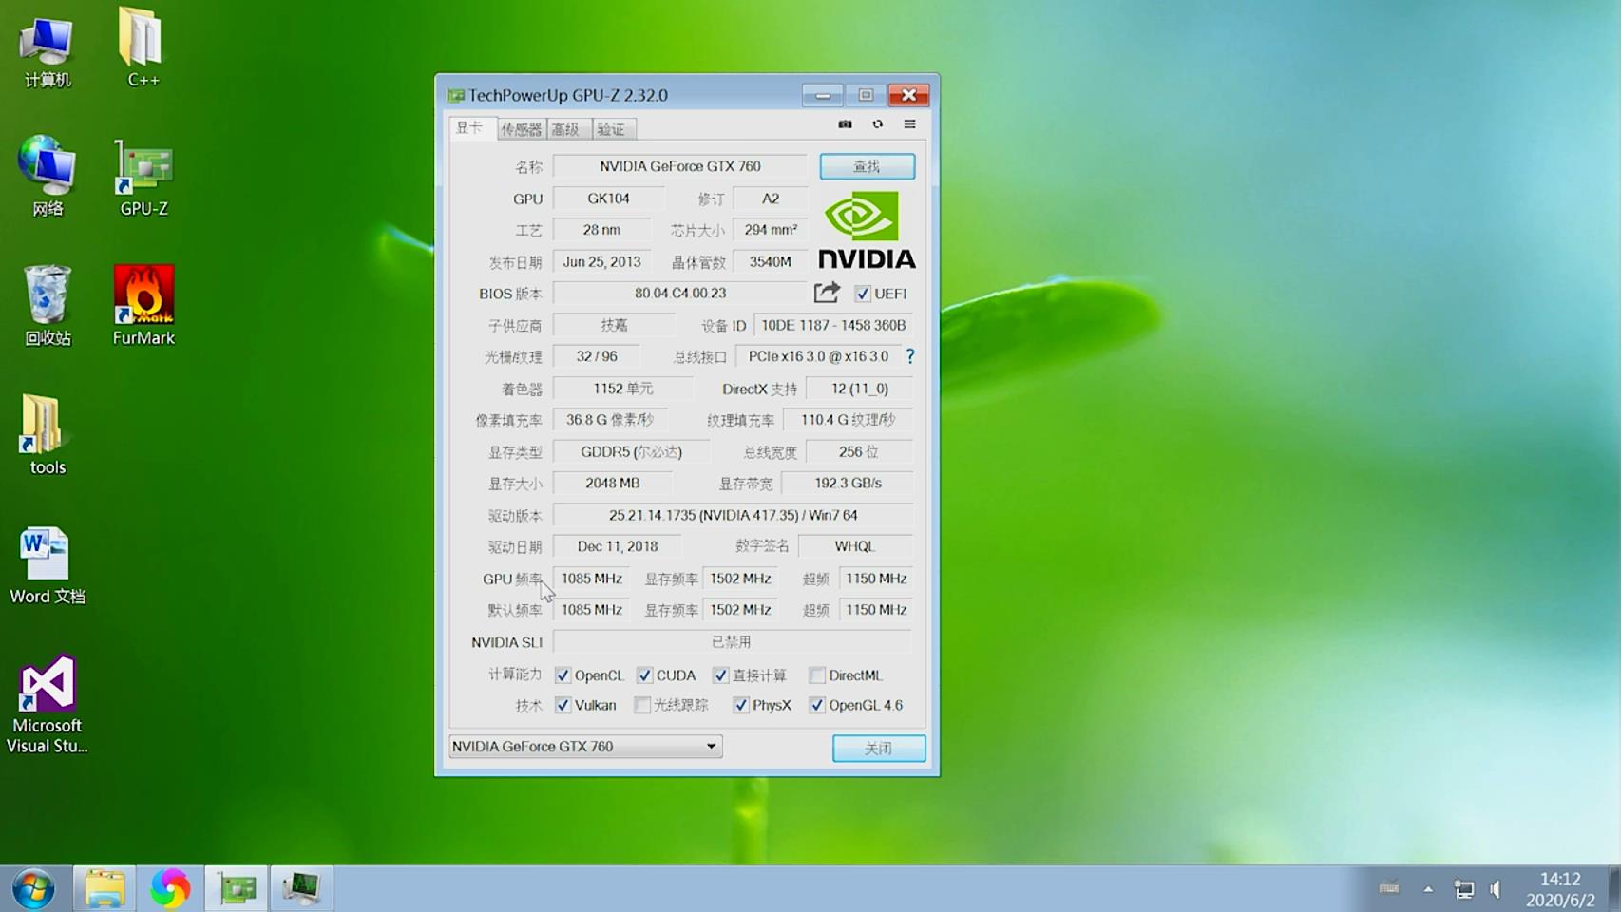Viewport: 1621px width, 912px height.
Task: Enable the DirectML checkbox
Action: [816, 674]
